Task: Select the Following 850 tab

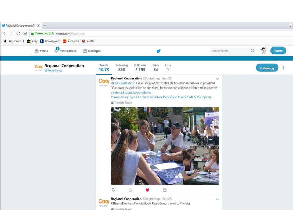Action: (x=122, y=68)
